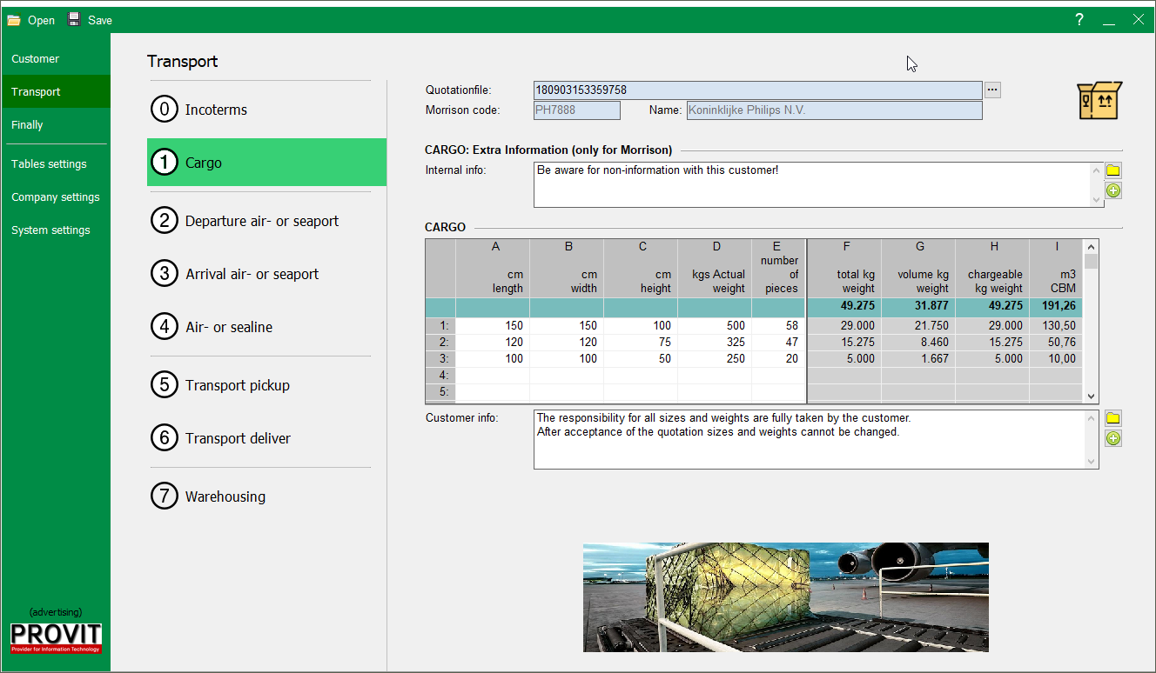Click the PROVIT advertising logo
This screenshot has height=673, width=1156.
[x=56, y=637]
